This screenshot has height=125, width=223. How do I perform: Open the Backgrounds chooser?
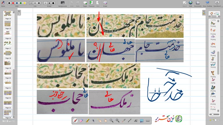tap(62, 3)
